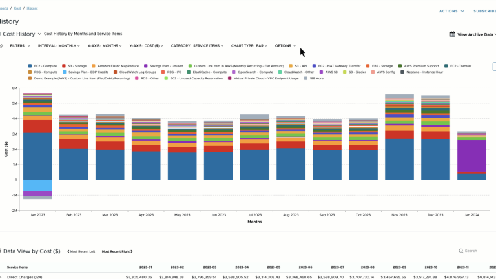Click the magnifier icon in the search box
496x279 pixels.
[461, 251]
